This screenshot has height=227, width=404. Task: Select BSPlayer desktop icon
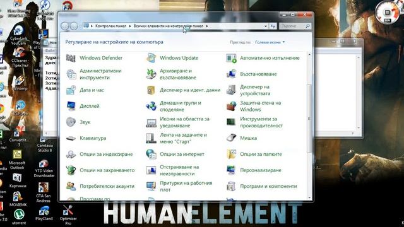click(20, 108)
